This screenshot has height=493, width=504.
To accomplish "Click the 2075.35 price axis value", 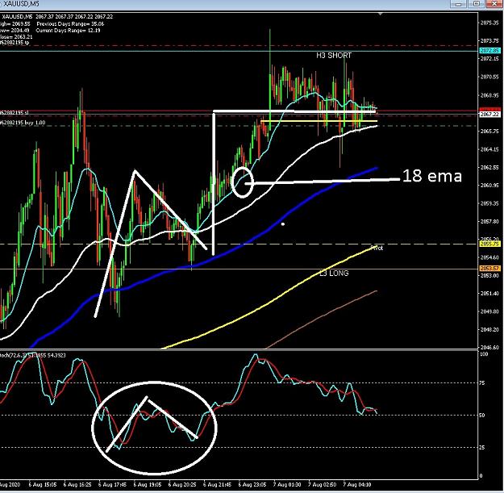I will click(x=489, y=23).
